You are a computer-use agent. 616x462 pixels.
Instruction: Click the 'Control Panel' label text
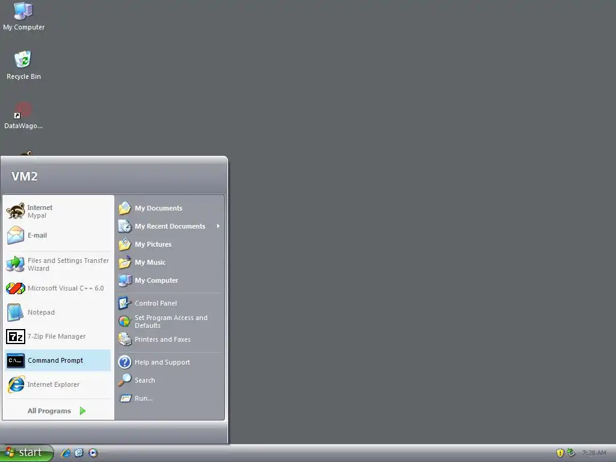pyautogui.click(x=156, y=303)
